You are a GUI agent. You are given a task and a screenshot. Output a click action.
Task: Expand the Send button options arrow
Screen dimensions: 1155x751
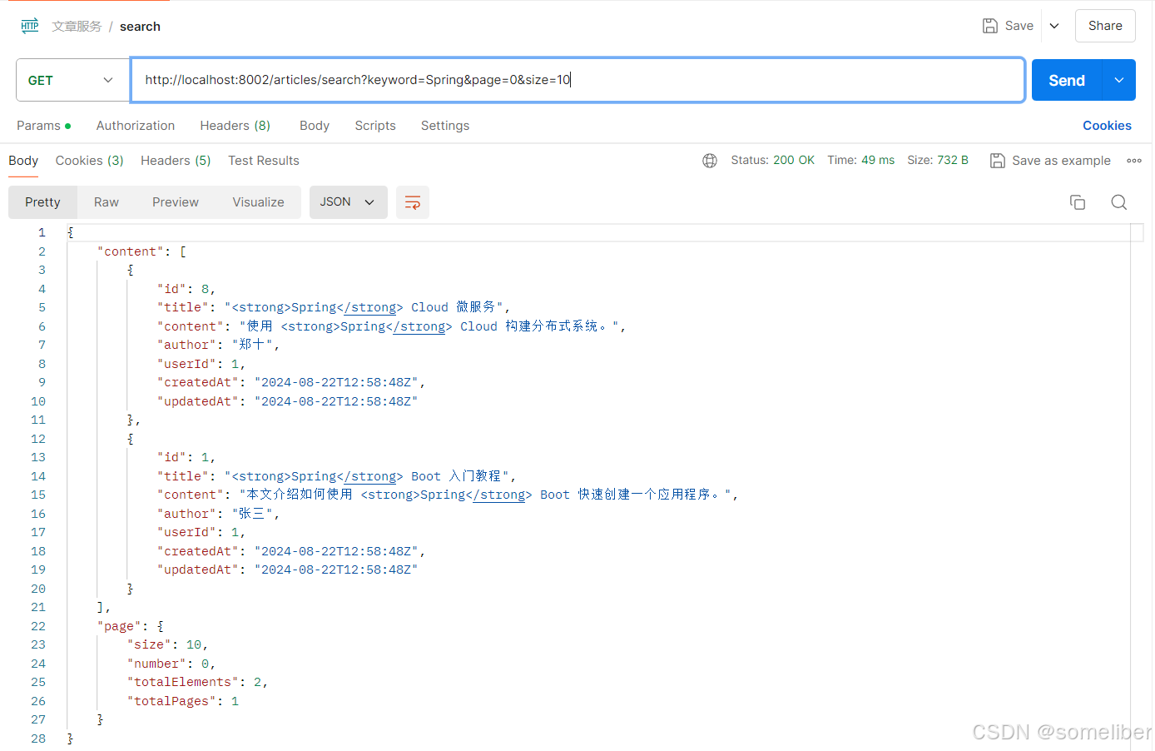click(x=1119, y=80)
